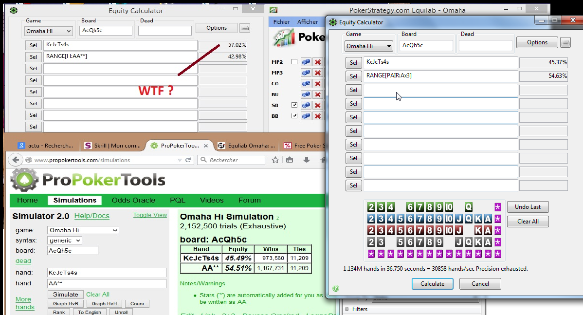Open the Afficher menu in Equilab
Image resolution: width=583 pixels, height=315 pixels.
(x=308, y=22)
